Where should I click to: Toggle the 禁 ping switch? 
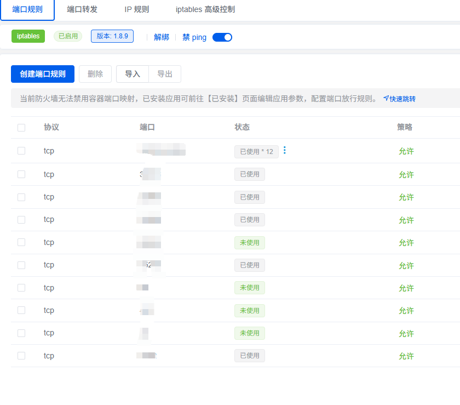222,37
